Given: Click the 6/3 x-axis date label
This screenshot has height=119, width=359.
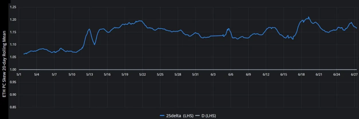Looking at the screenshot, I should (213, 74).
